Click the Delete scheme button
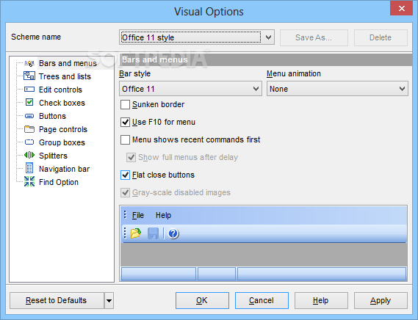The image size is (418, 320). click(381, 37)
